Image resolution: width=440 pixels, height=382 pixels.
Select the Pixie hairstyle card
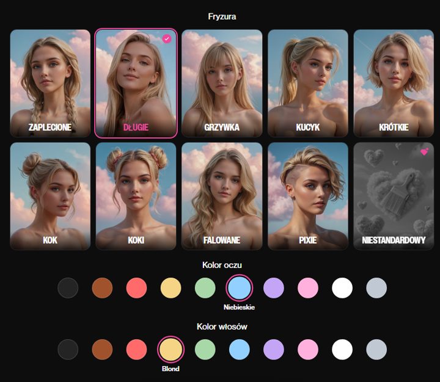tap(308, 196)
